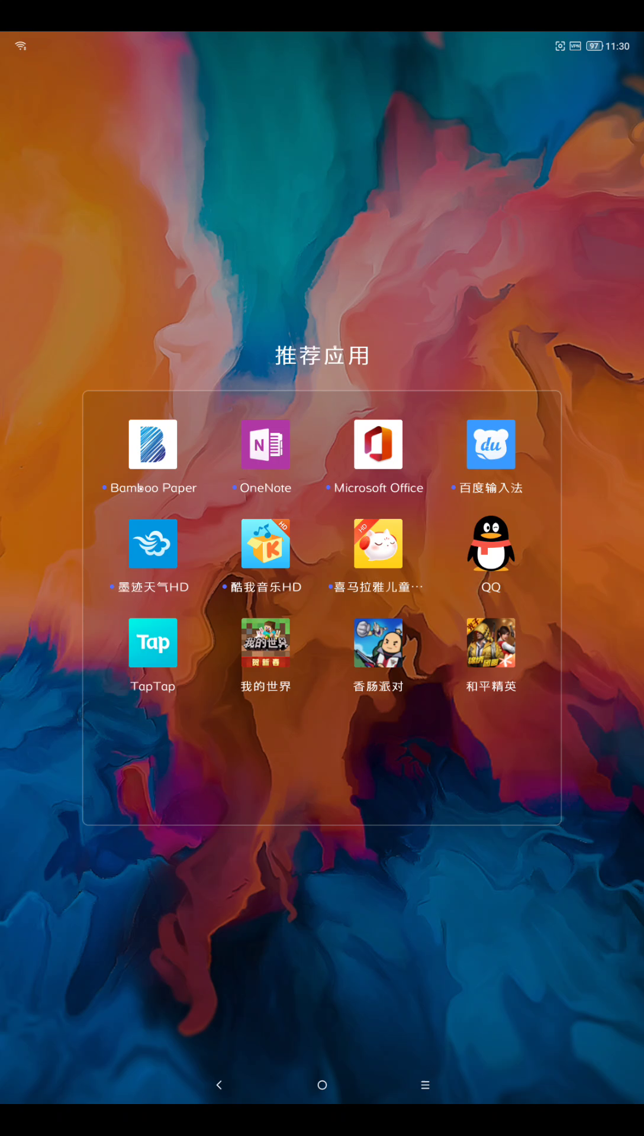Viewport: 644px width, 1136px height.
Task: Open recent apps menu button
Action: pos(425,1085)
